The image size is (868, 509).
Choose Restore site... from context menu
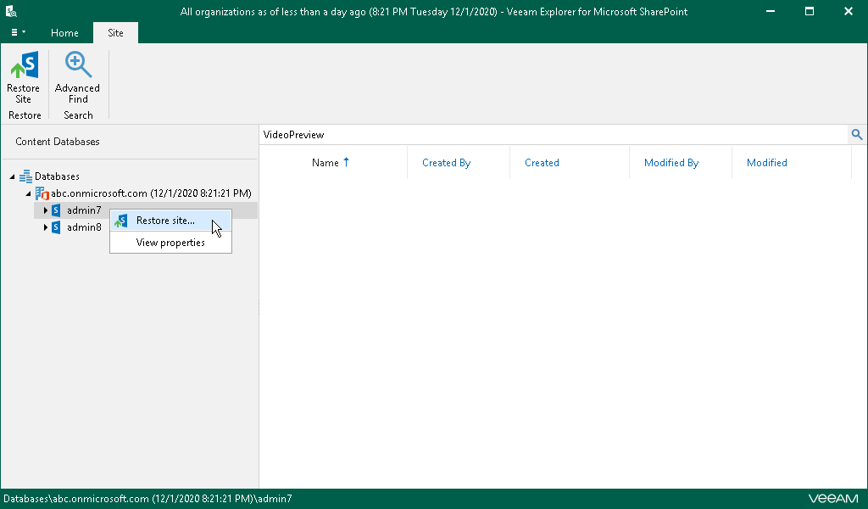170,221
